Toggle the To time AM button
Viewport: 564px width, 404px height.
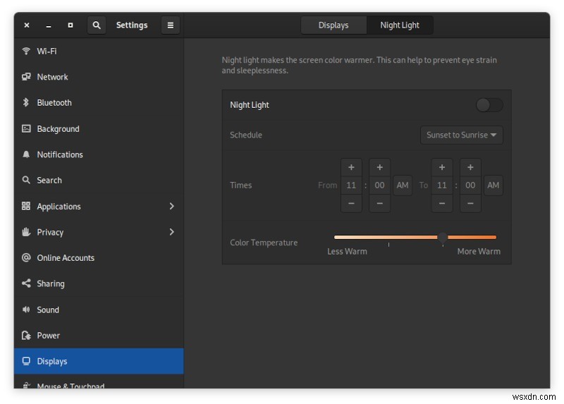[x=493, y=185]
